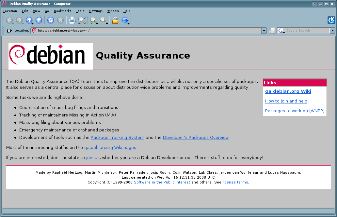Viewport: 337px width, 217px height.
Task: Open the license terms link
Action: click(235, 182)
